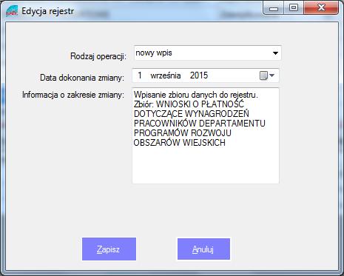Open the Rodzaj operacji dropdown arrow

tap(275, 53)
